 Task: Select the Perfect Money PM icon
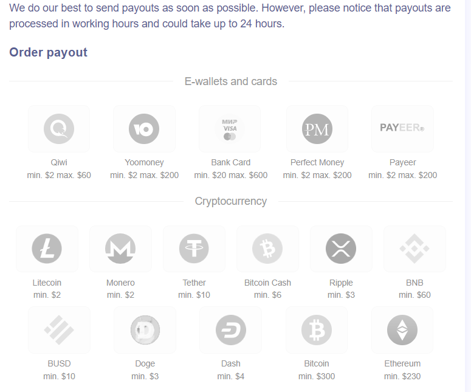[x=317, y=129]
